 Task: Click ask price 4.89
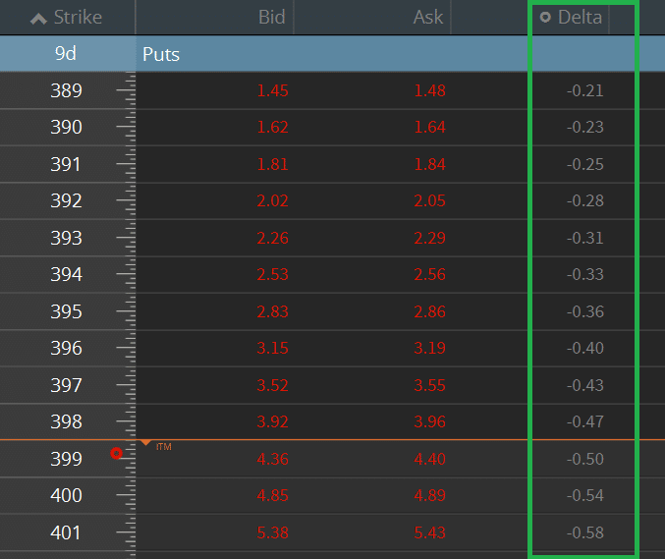pos(429,495)
